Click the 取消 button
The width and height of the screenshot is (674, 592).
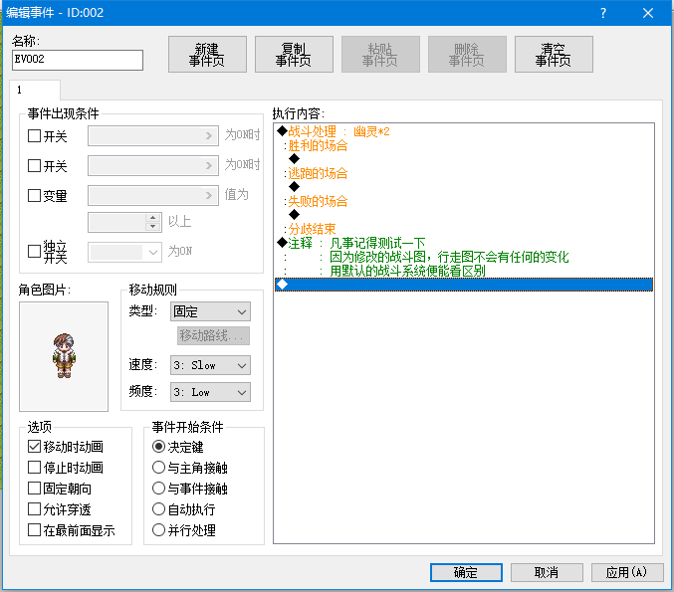coord(547,572)
